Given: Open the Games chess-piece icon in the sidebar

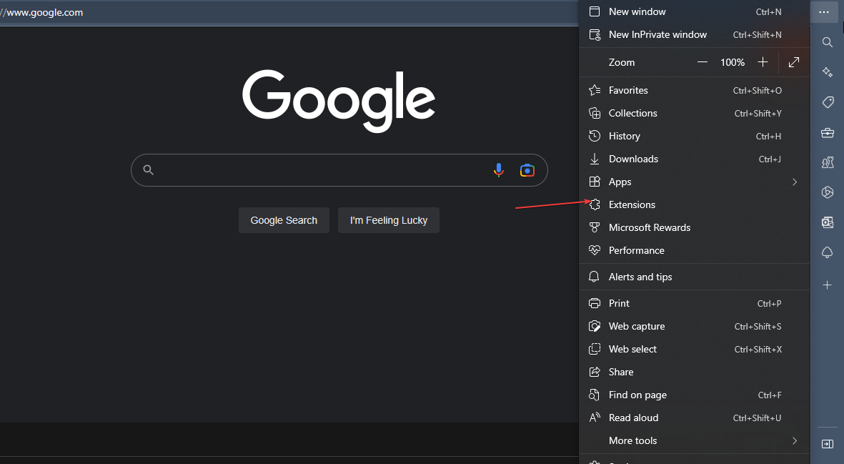Looking at the screenshot, I should click(828, 162).
